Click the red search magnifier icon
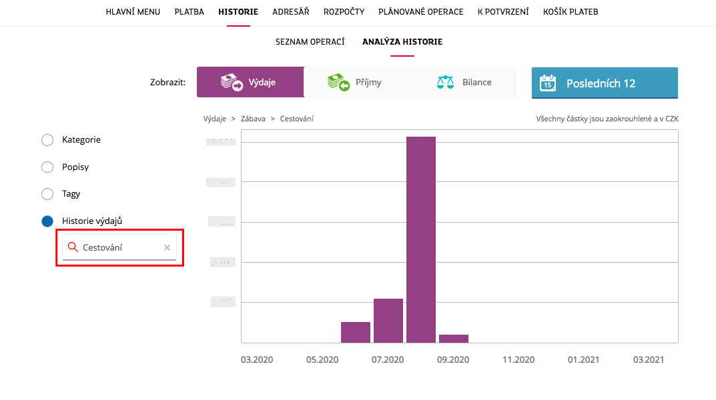 coord(73,247)
